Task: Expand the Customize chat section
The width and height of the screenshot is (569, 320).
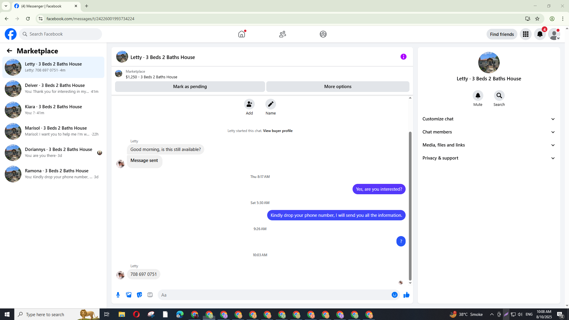Action: (x=489, y=119)
